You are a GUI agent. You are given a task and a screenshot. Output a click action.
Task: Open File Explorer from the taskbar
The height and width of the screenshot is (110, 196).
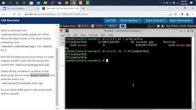[45, 3]
